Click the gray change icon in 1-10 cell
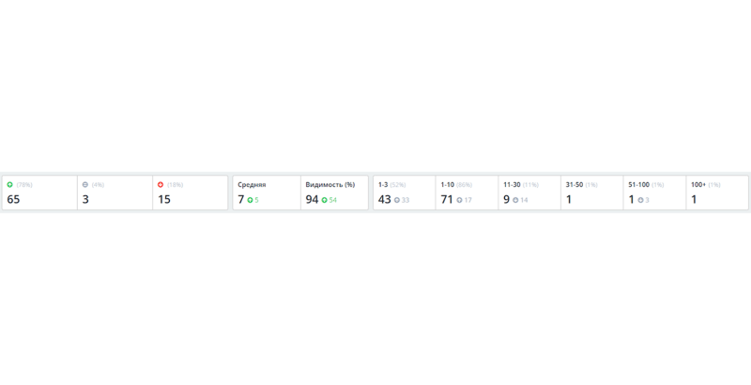The width and height of the screenshot is (751, 385). pyautogui.click(x=459, y=200)
